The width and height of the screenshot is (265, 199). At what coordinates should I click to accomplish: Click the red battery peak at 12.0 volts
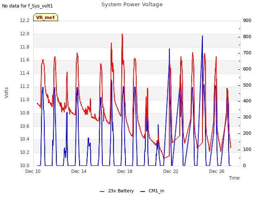pyautogui.click(x=122, y=34)
